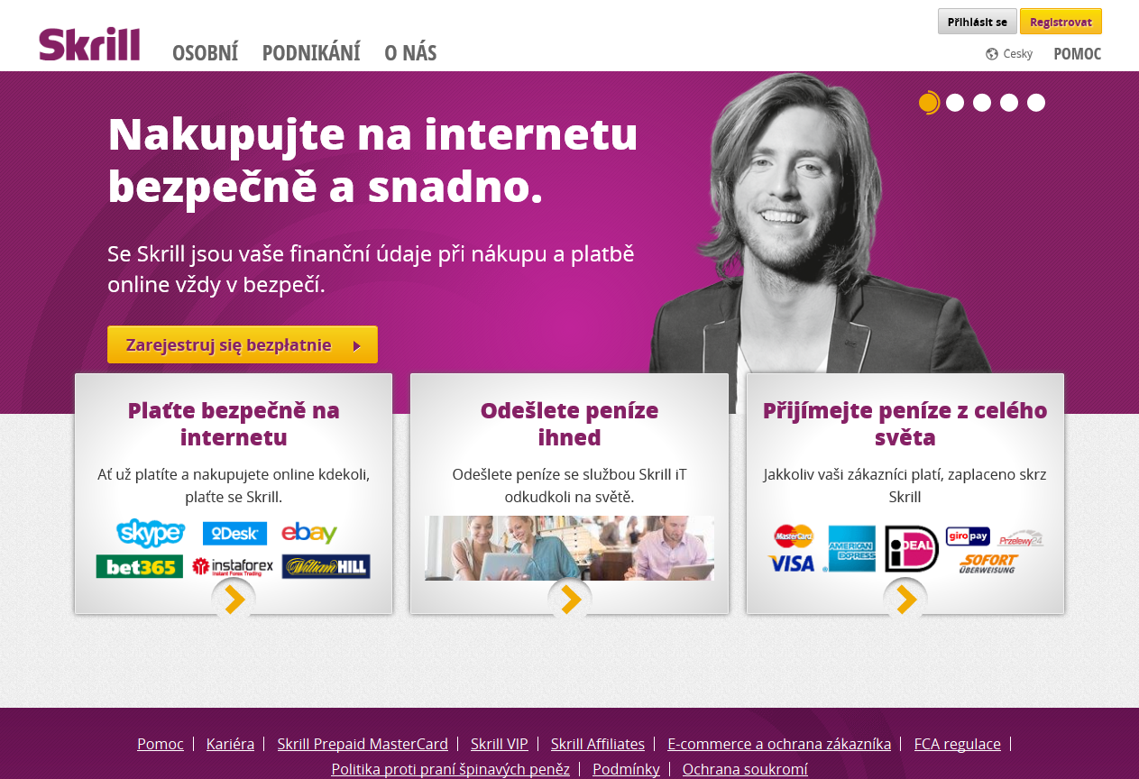Click the bet365 logo
The image size is (1139, 779).
(x=140, y=566)
